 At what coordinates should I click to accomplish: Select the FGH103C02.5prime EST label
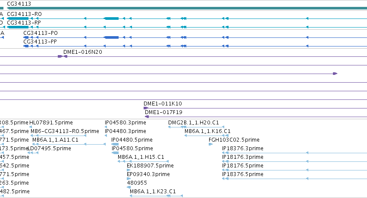click(x=234, y=139)
